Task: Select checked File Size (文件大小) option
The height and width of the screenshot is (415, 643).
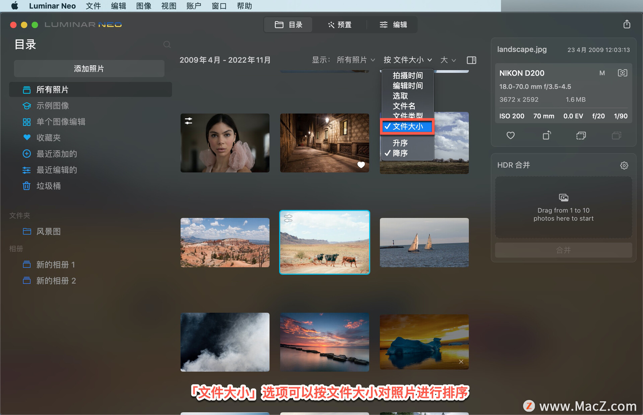Action: 408,127
